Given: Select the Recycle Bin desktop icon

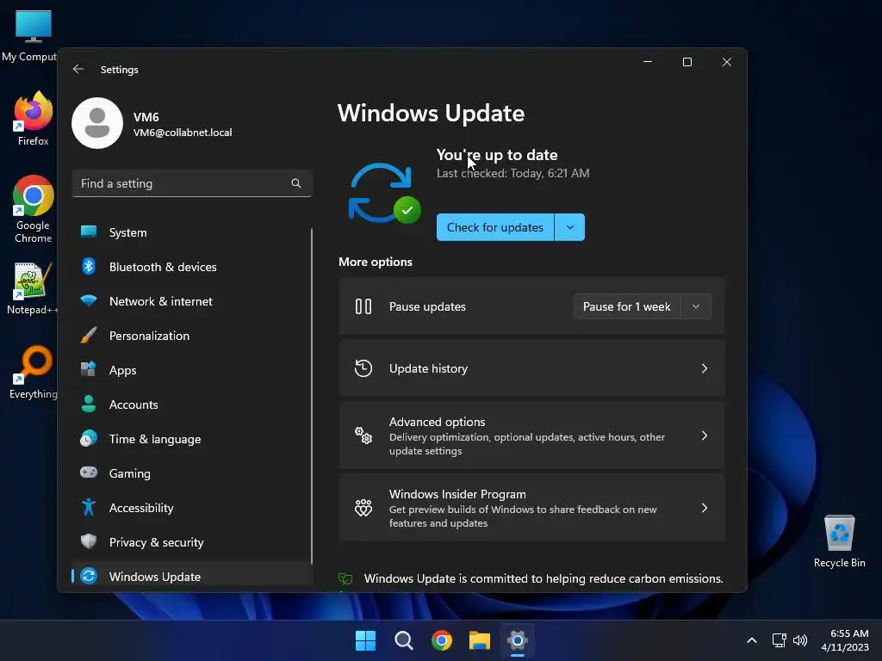Looking at the screenshot, I should 839,542.
